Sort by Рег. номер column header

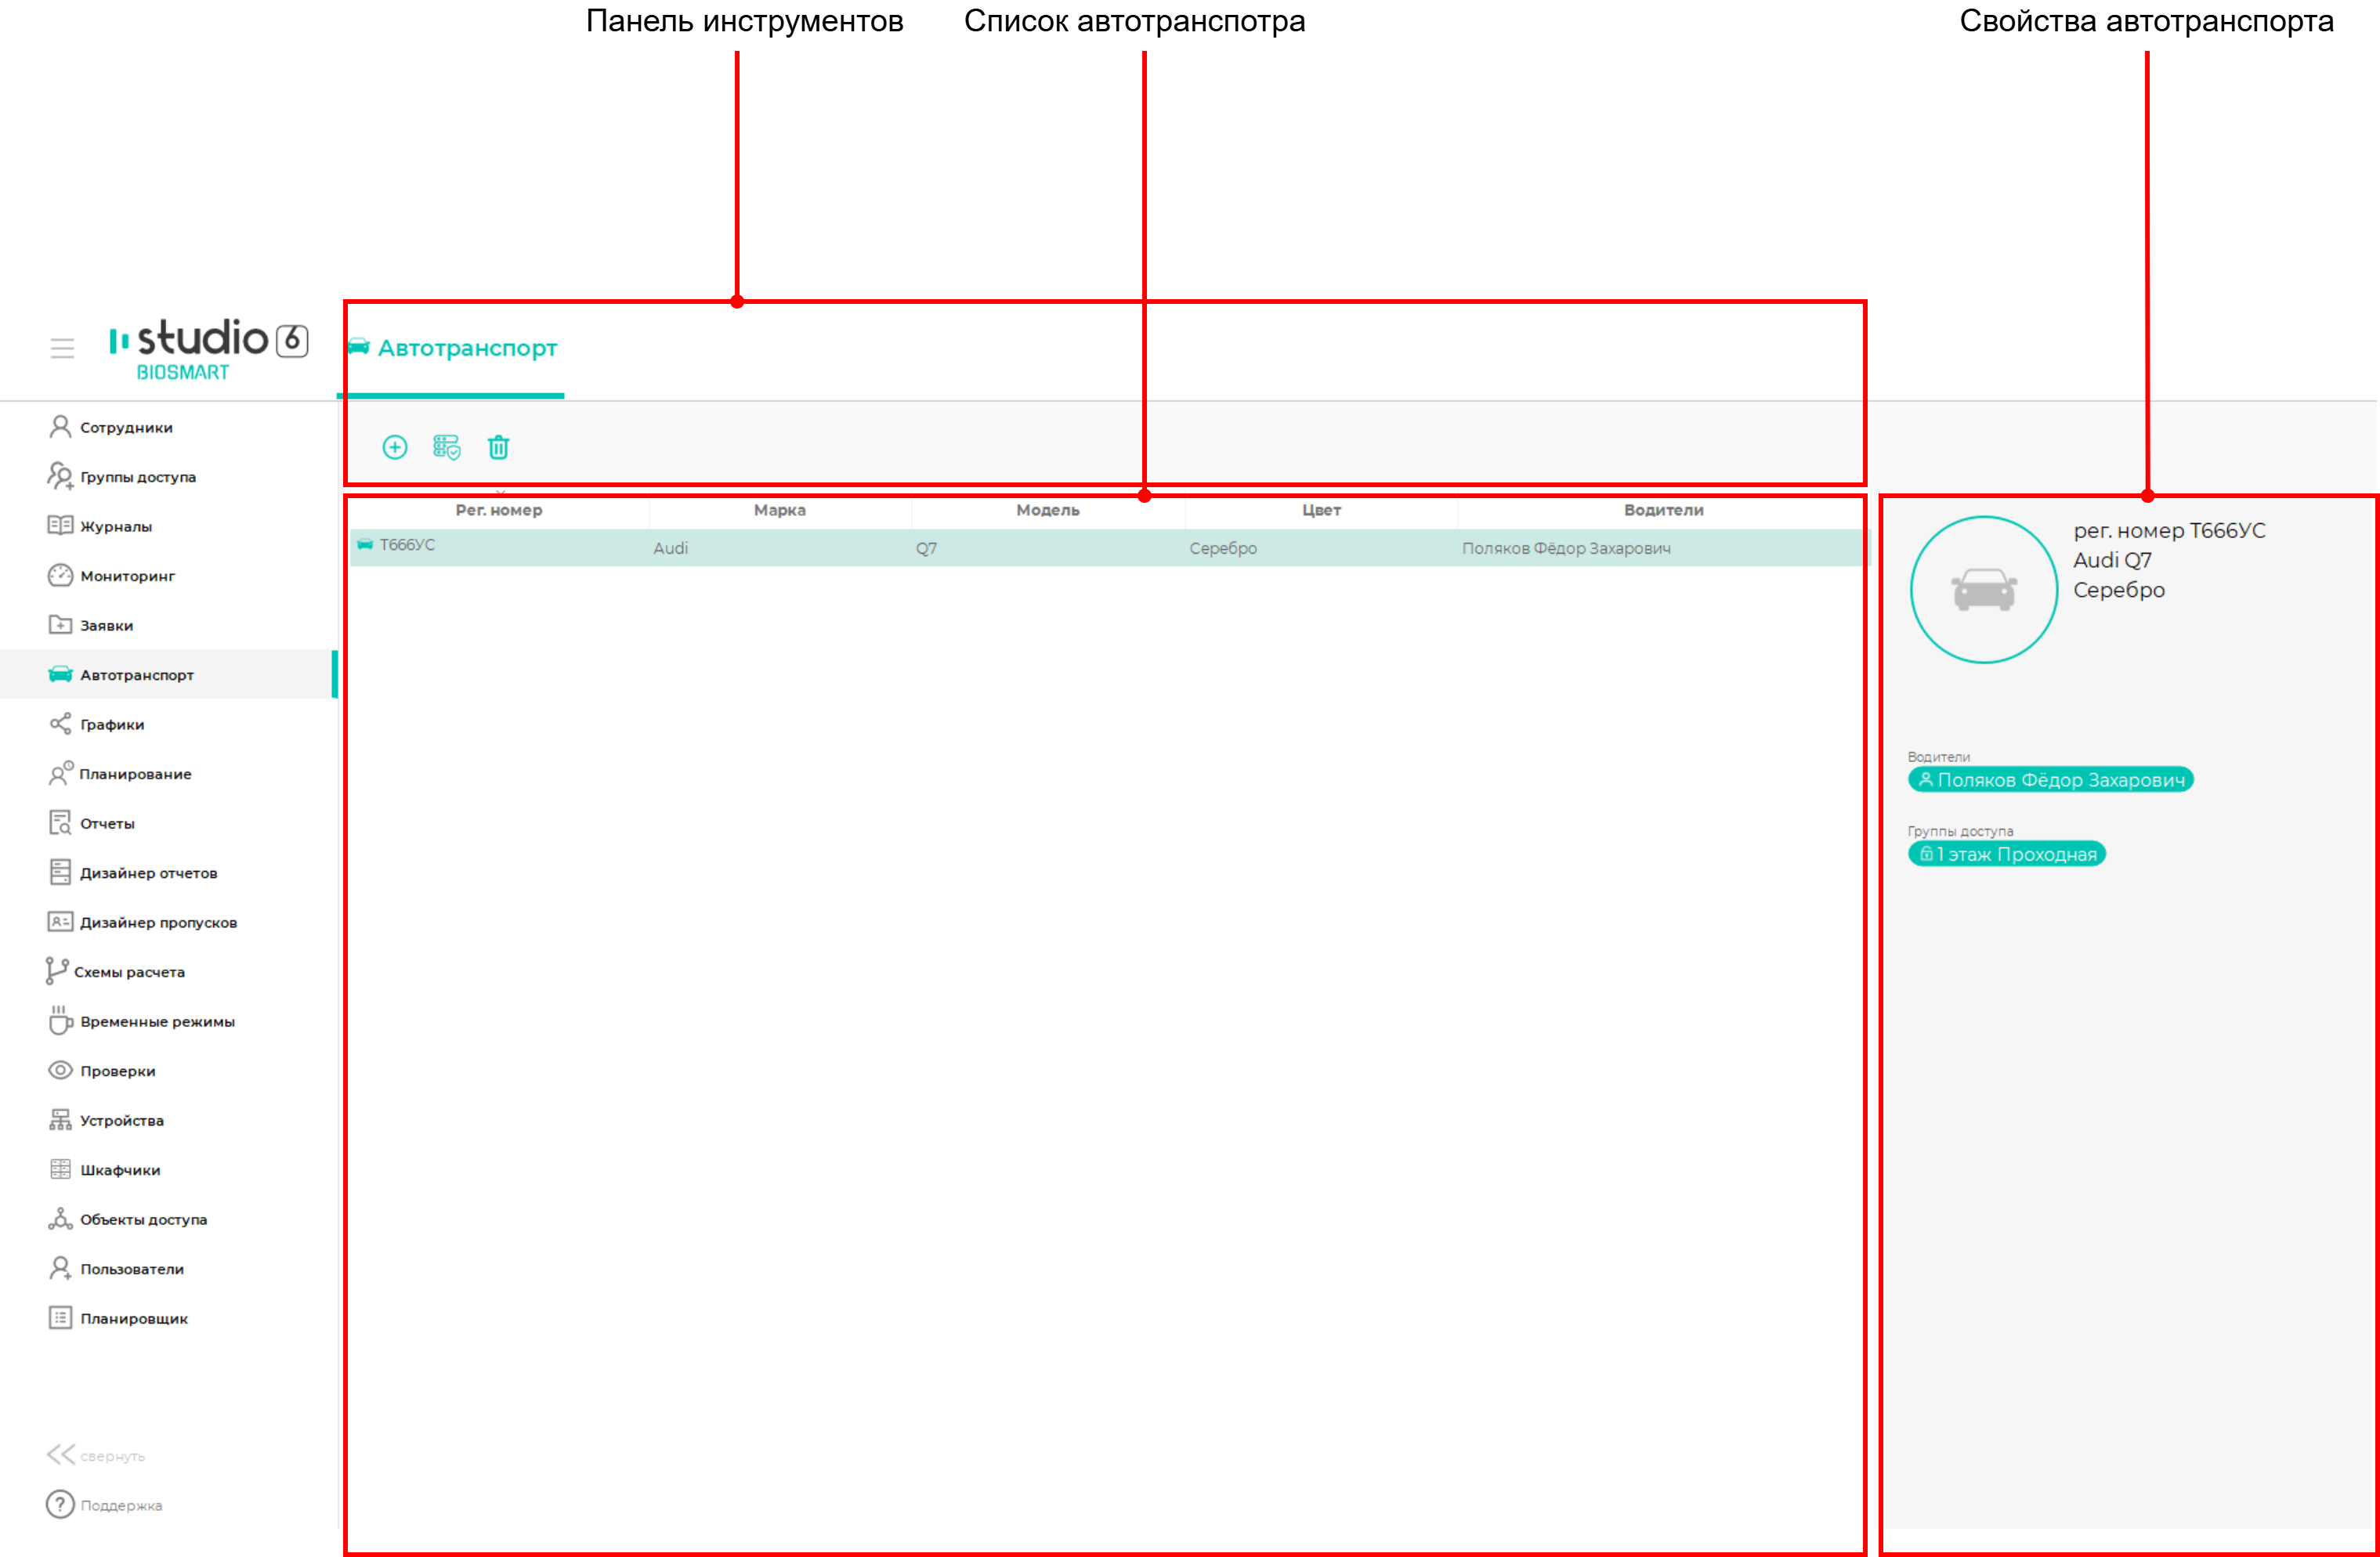[x=499, y=510]
